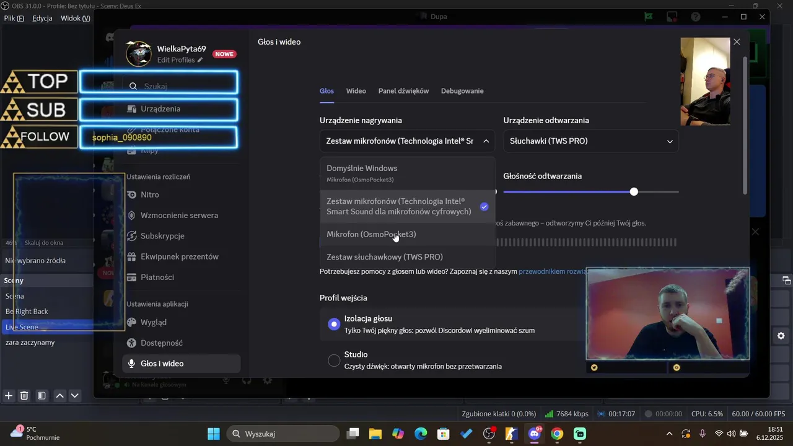Expand the Urządzenie odtwarzania dropdown
Screen dimensions: 793x446
tap(591, 141)
